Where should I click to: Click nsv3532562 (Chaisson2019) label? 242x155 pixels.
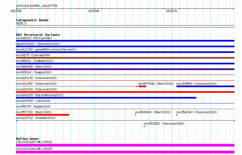coord(164,124)
